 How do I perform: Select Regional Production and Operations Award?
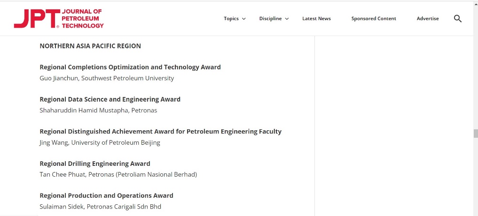106,196
